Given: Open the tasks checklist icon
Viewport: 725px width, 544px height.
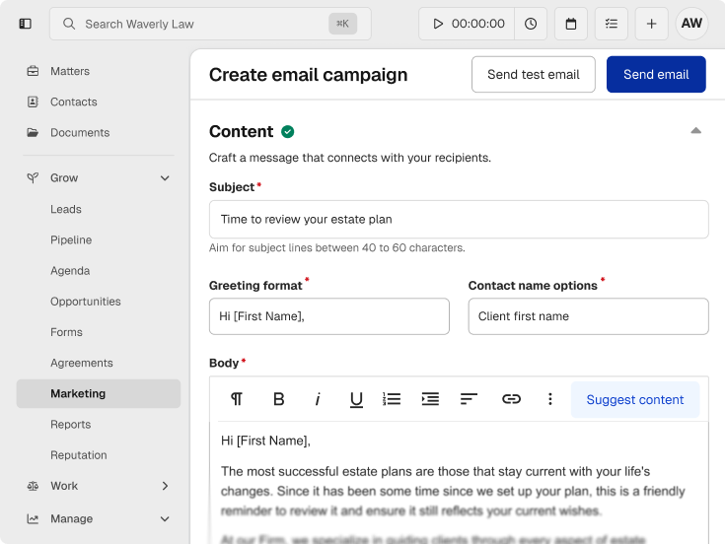Looking at the screenshot, I should point(612,24).
